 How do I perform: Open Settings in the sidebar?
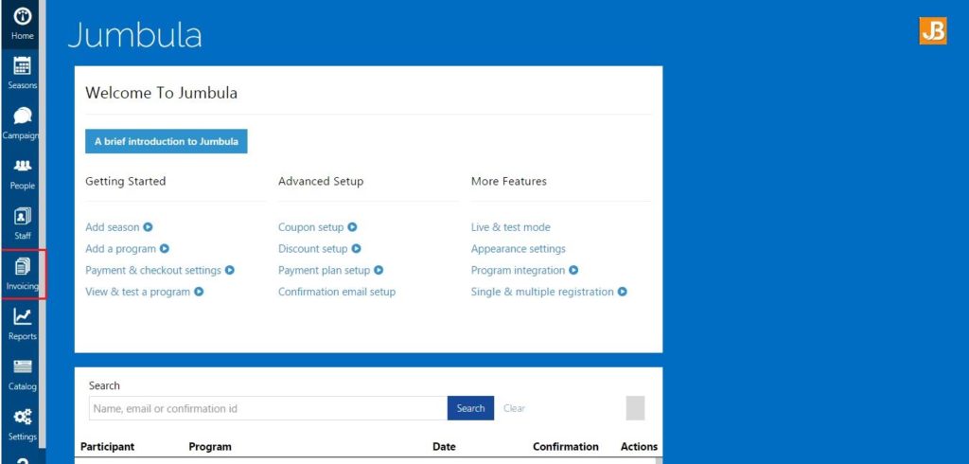point(23,425)
